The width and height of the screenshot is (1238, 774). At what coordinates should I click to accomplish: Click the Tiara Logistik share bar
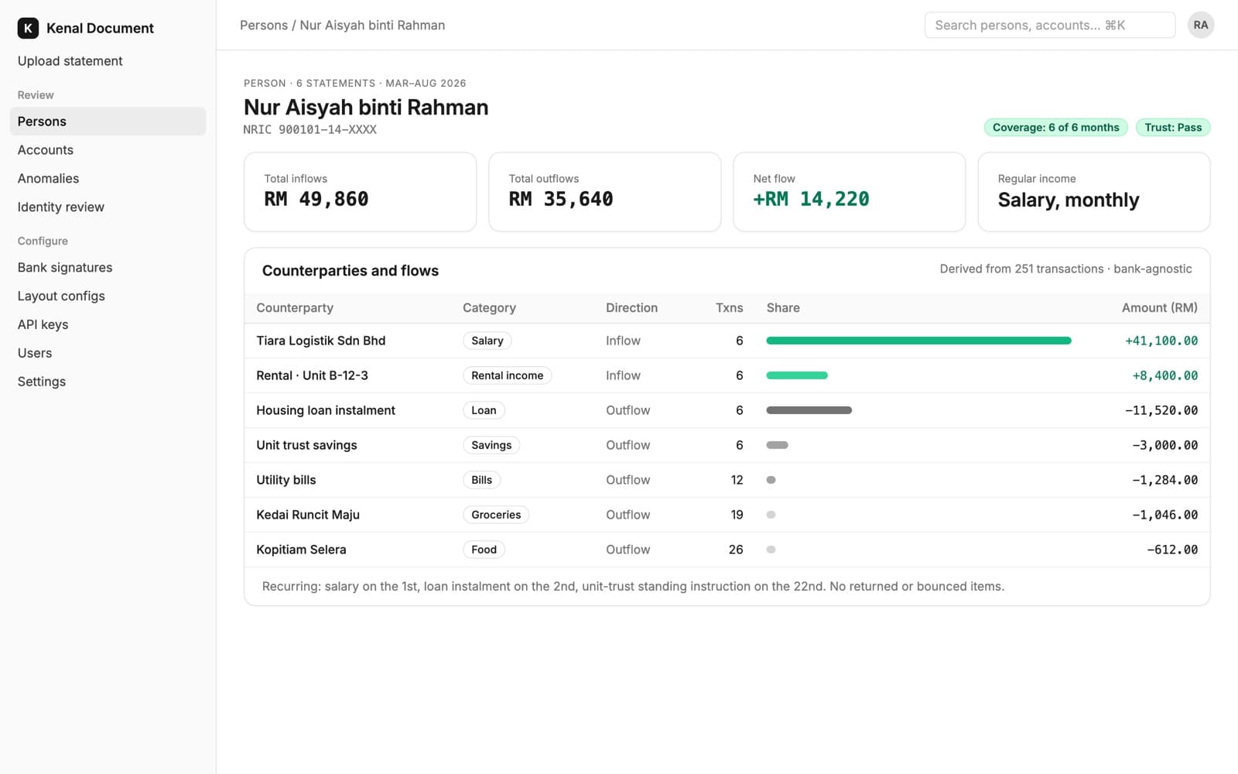click(x=918, y=341)
